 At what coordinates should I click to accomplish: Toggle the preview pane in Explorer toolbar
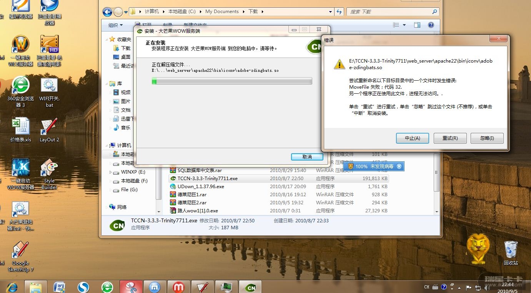[417, 25]
